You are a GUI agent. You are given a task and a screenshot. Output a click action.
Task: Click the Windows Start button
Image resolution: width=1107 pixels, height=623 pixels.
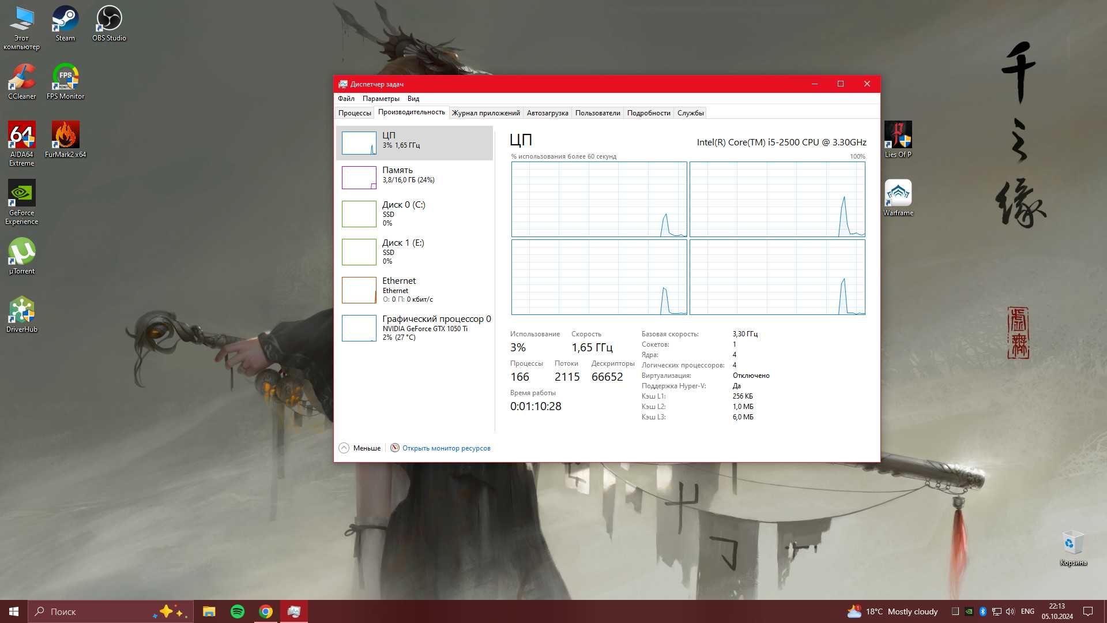click(14, 611)
